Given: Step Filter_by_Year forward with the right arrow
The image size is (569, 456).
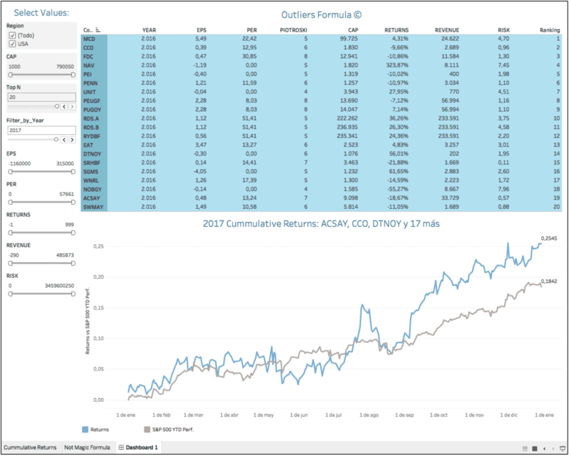Looking at the screenshot, I should (72, 139).
